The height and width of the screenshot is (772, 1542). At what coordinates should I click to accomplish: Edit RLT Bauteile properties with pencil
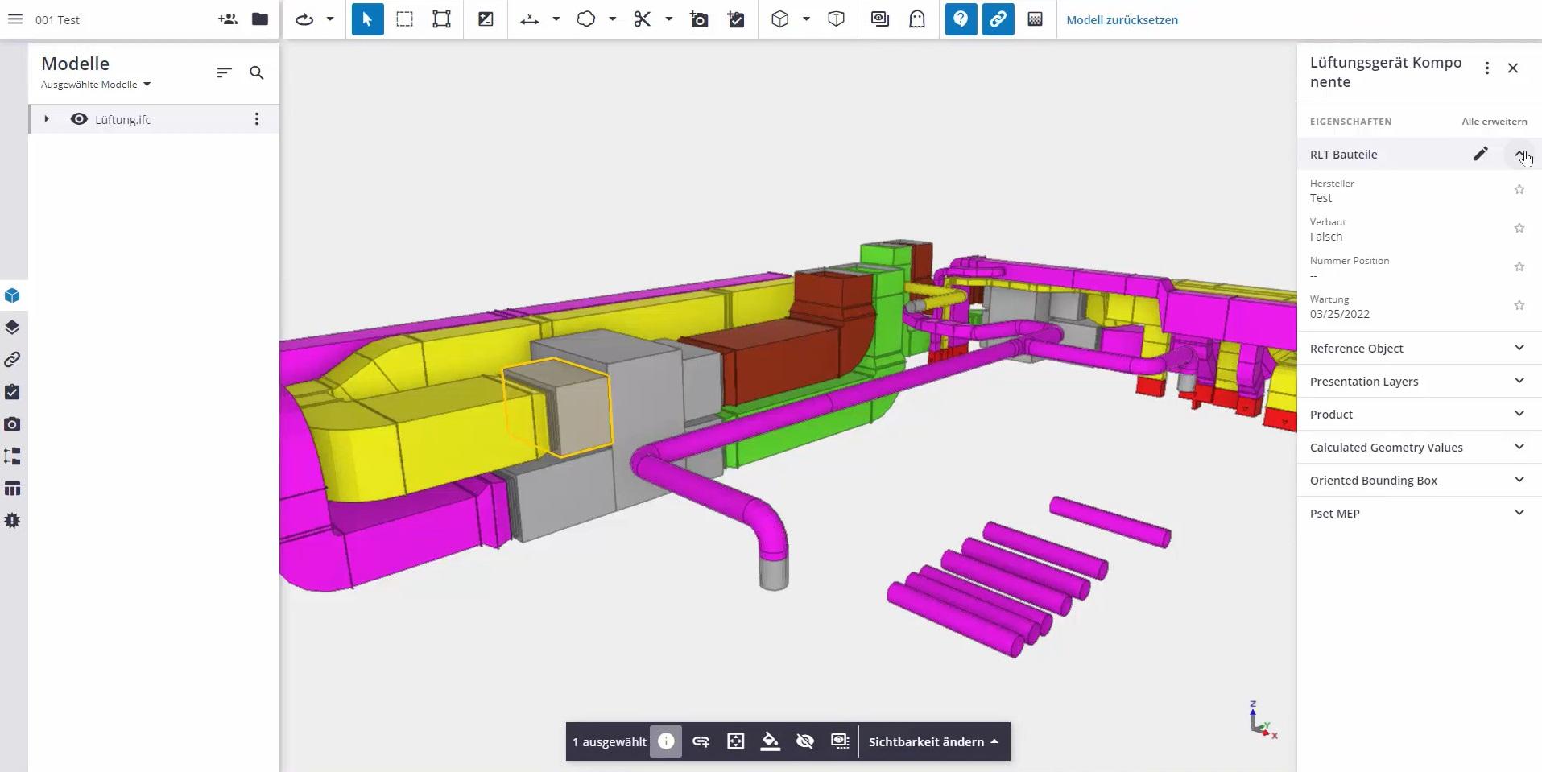(x=1480, y=154)
